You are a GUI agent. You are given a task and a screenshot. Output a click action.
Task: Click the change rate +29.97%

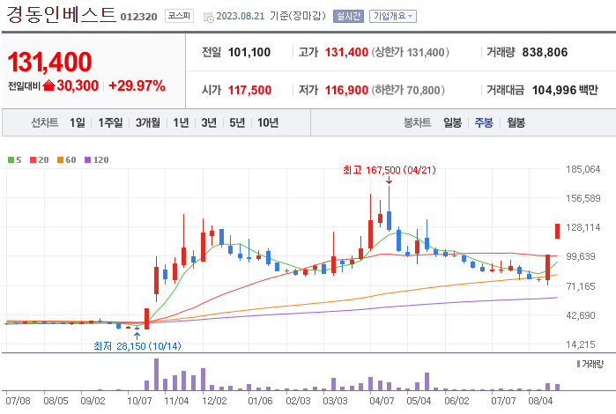tap(137, 85)
